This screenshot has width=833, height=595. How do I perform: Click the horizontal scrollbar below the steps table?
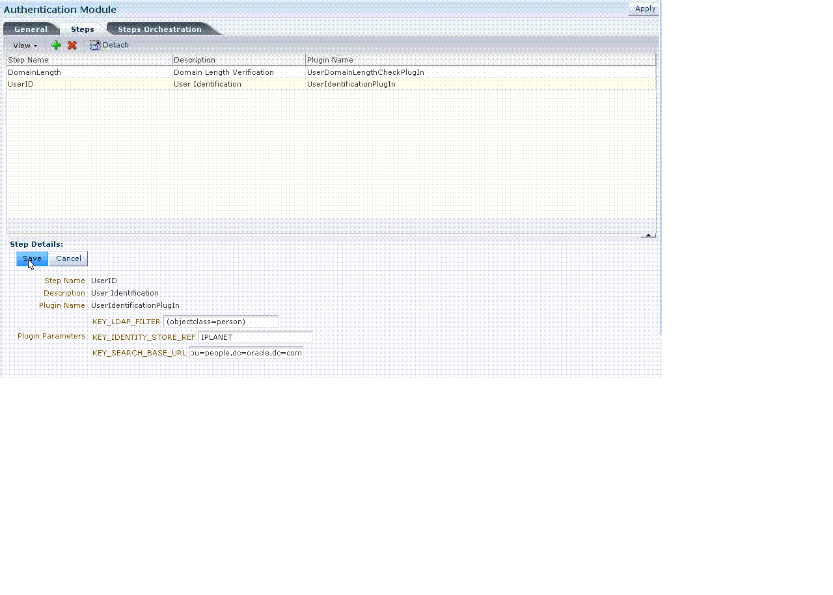click(x=325, y=229)
